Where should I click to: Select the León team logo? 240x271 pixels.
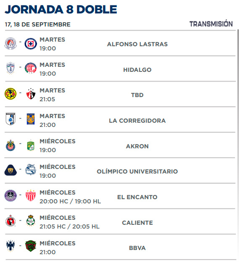pyautogui.click(x=31, y=145)
